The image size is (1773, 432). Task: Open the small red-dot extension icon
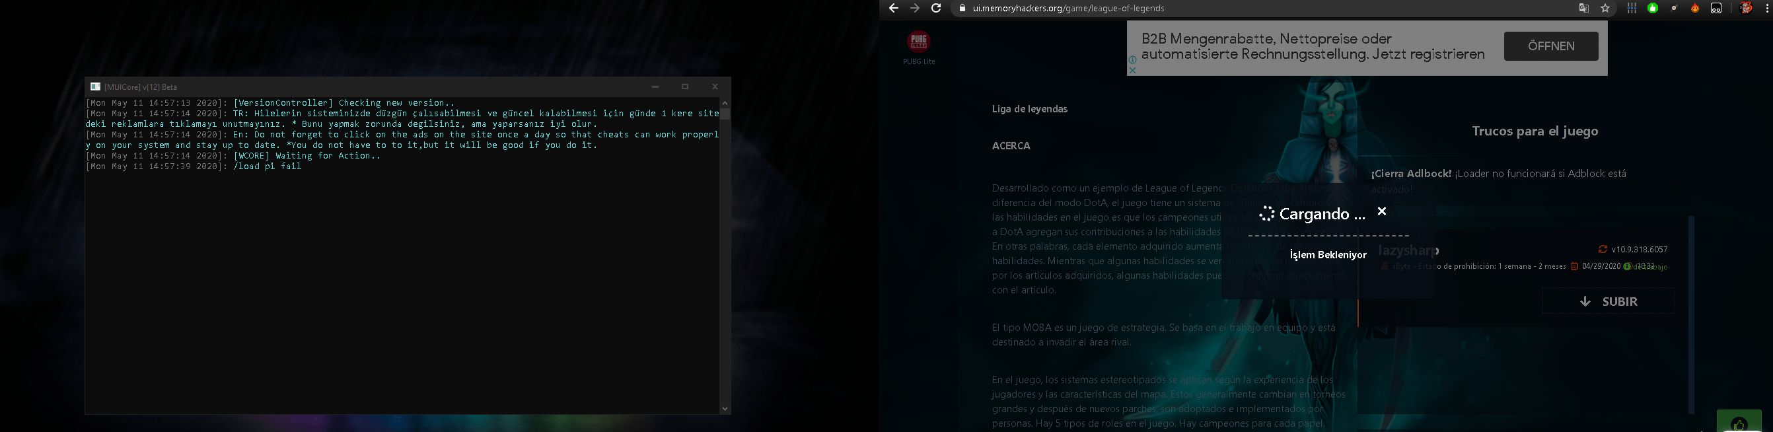tap(1674, 8)
